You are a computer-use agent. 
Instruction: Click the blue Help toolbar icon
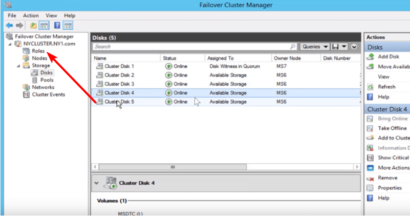[x=57, y=26]
